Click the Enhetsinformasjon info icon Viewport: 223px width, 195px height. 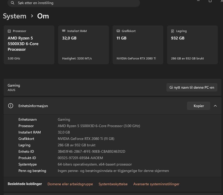(x=11, y=106)
